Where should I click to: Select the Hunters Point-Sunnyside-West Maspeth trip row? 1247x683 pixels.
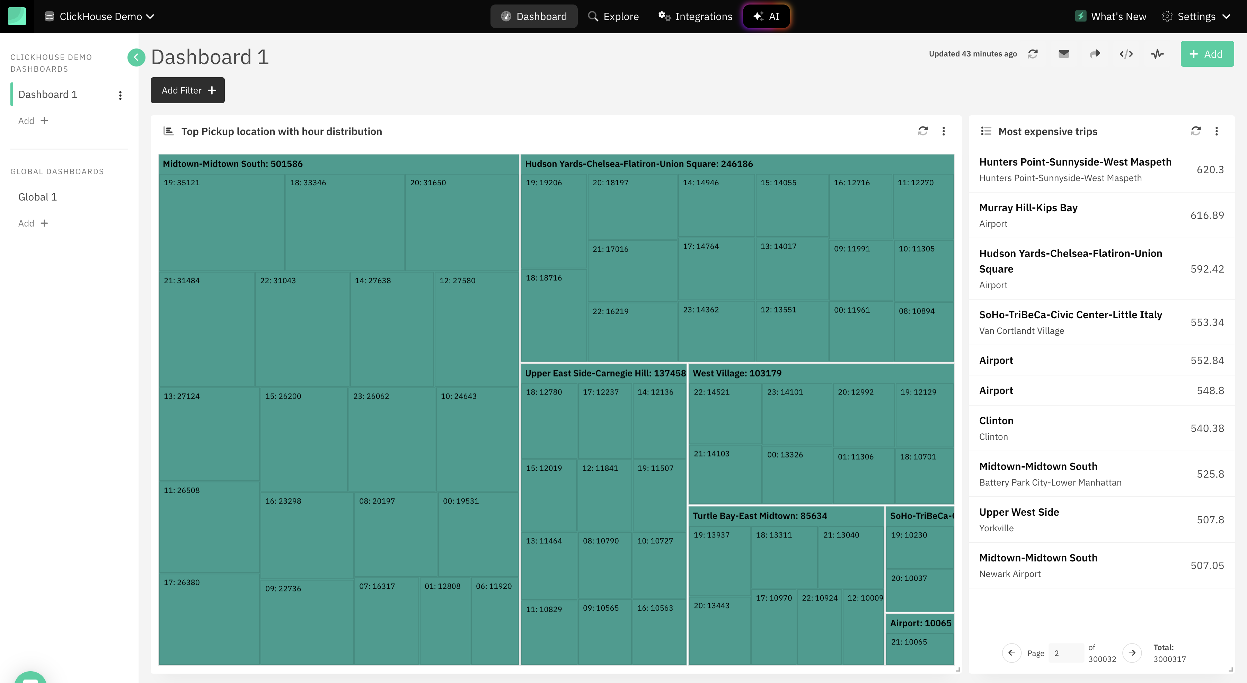1101,169
